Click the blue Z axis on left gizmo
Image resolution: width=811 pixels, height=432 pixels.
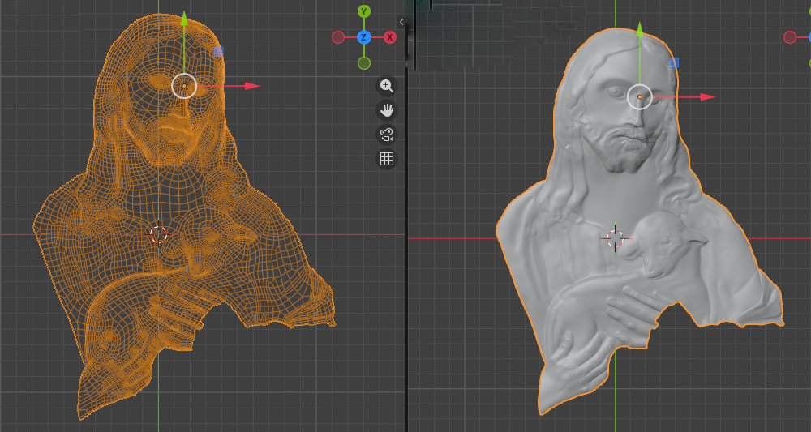pos(364,37)
